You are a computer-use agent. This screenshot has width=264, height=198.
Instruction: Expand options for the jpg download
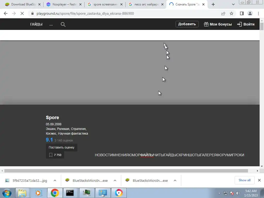point(55,180)
